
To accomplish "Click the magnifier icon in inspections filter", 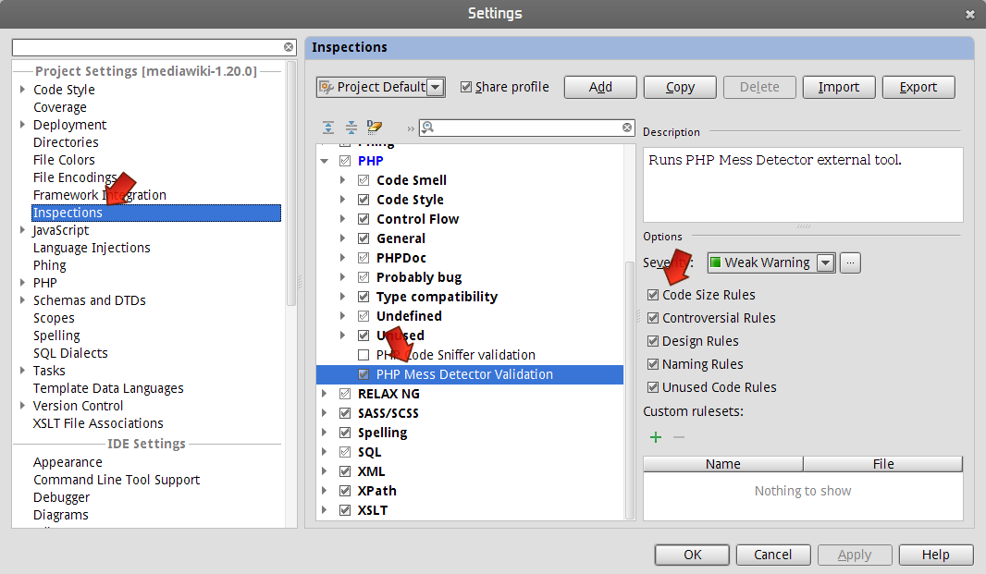I will click(x=428, y=128).
